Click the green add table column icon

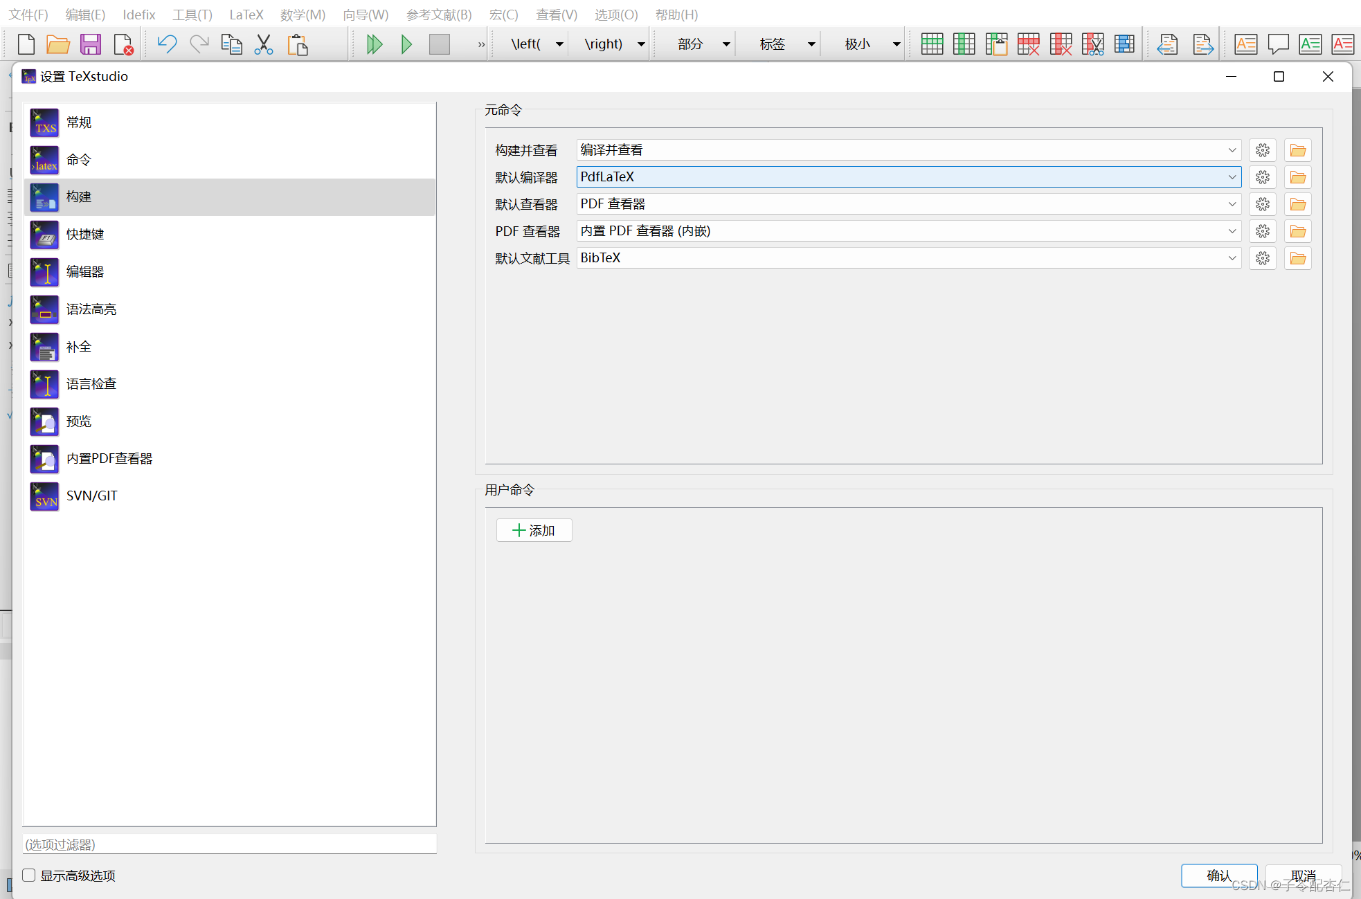tap(964, 44)
